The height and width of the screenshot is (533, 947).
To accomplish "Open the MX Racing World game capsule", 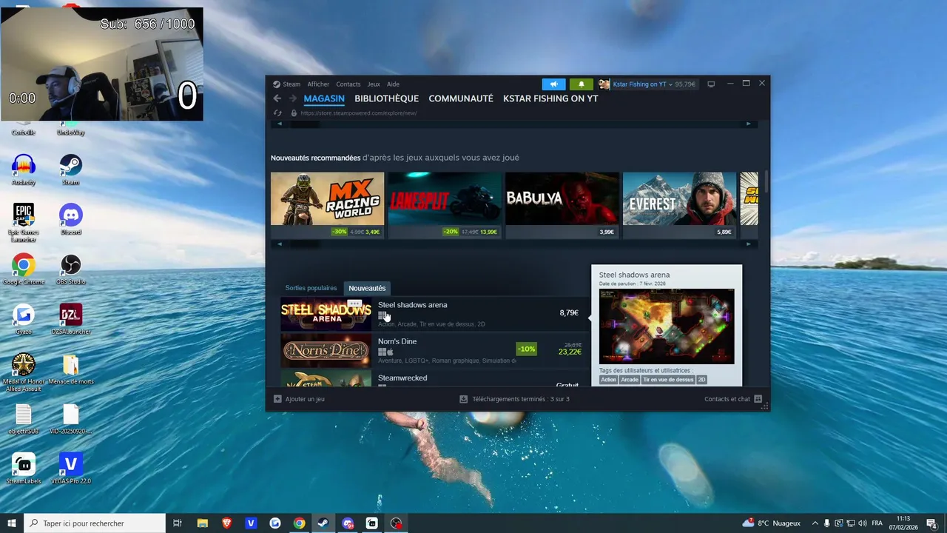I will tap(327, 205).
